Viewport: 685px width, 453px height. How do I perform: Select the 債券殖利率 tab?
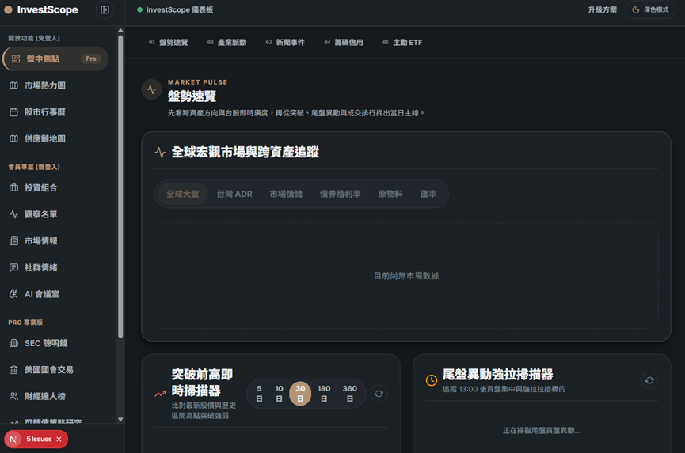pos(341,194)
